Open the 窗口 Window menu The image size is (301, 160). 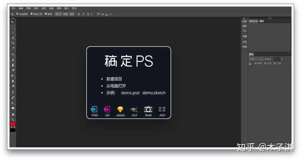pos(66,8)
